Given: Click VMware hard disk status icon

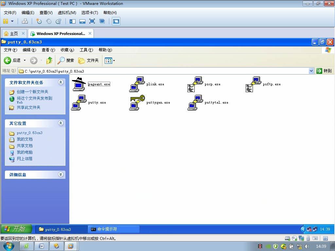Looking at the screenshot, I should click(288, 238).
